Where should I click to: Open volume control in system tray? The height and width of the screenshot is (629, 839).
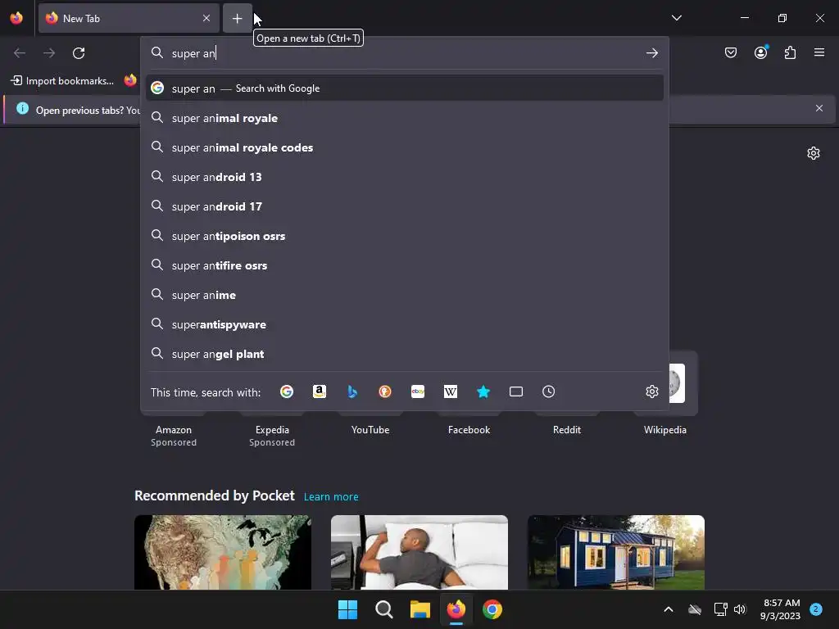click(x=740, y=609)
